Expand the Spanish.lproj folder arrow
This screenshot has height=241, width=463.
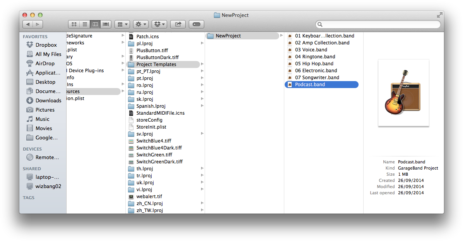202,106
